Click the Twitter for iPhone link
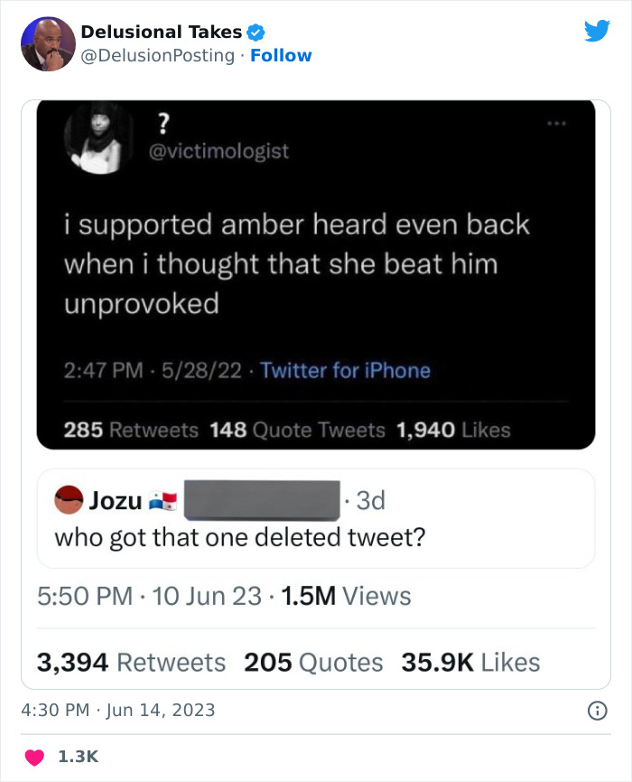 point(345,370)
